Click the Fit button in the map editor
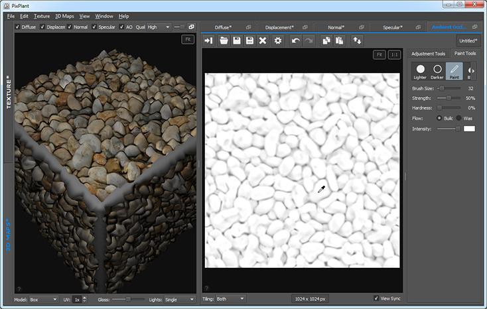 [x=380, y=54]
